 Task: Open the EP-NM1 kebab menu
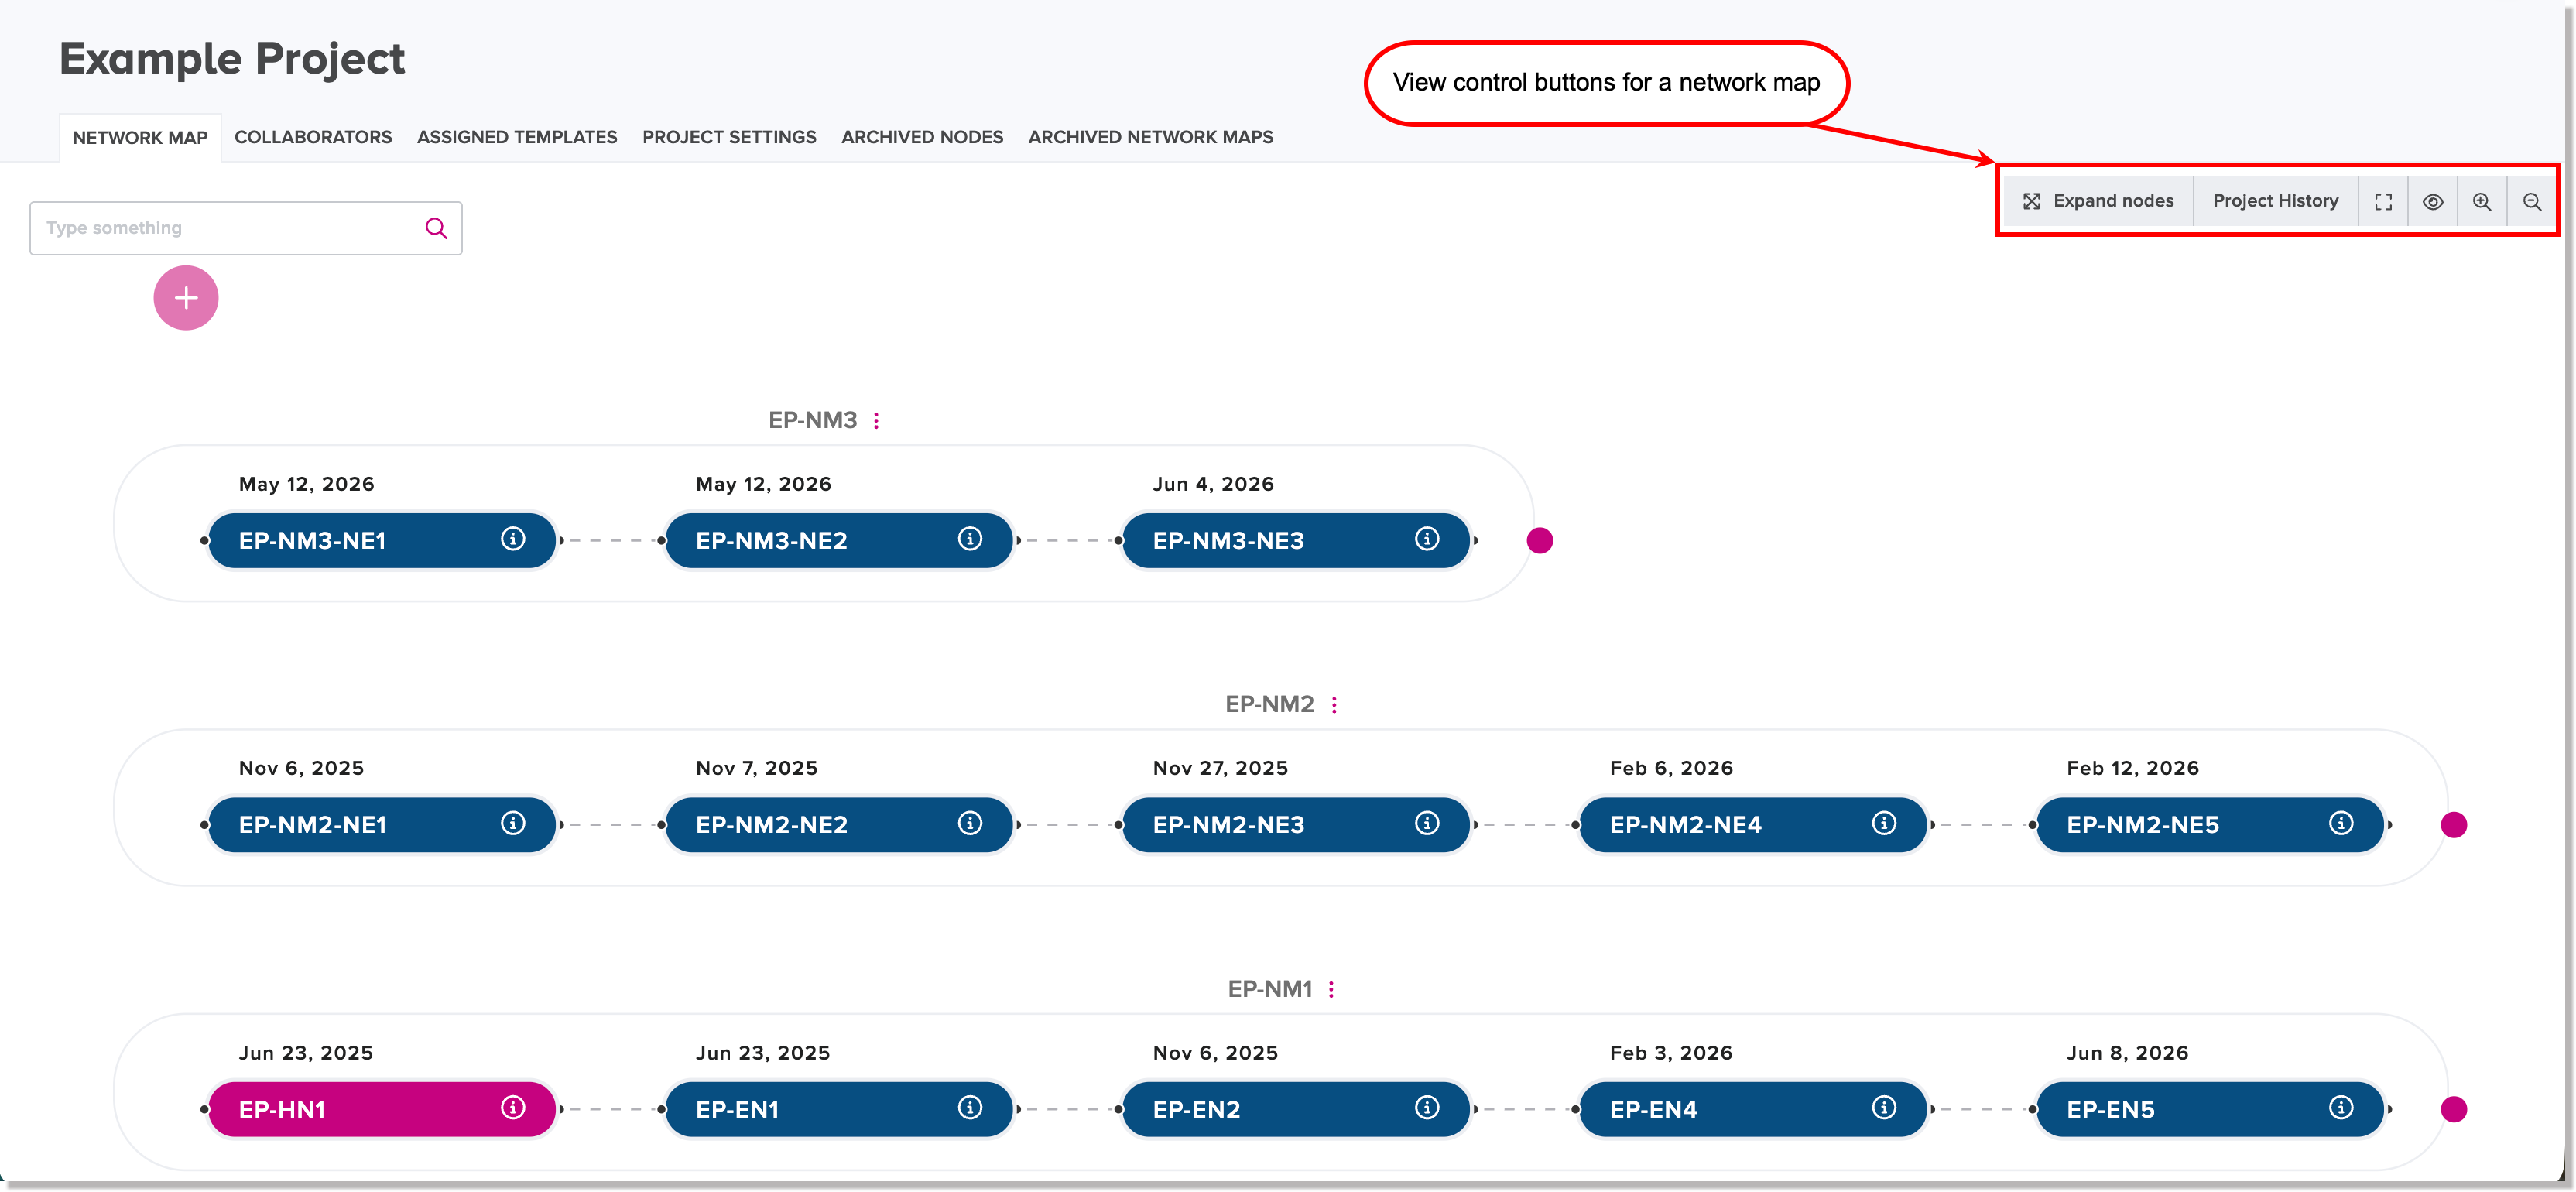(1331, 990)
